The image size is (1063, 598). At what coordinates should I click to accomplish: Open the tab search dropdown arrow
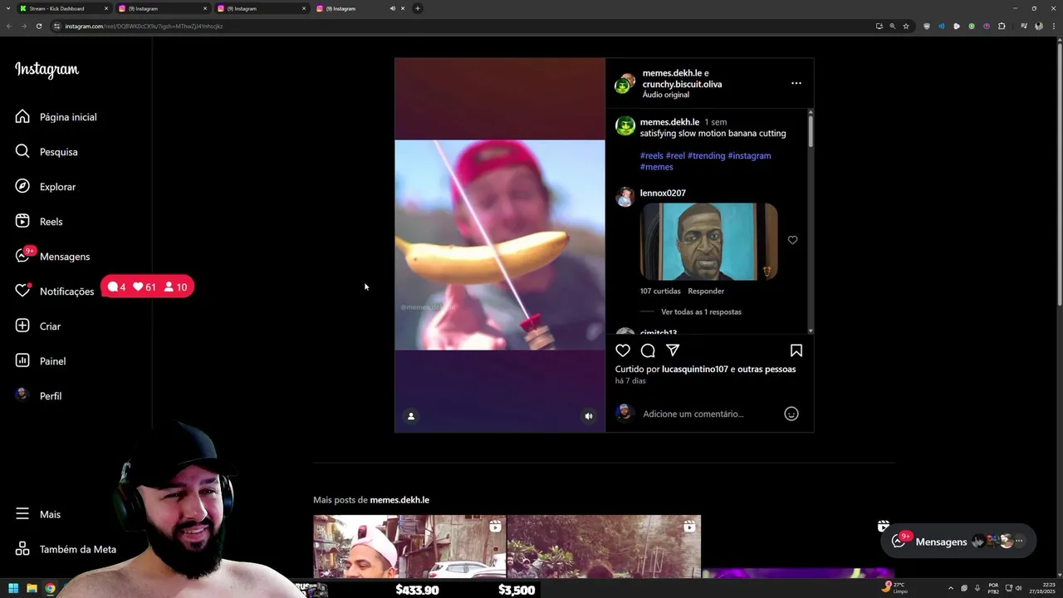point(8,8)
